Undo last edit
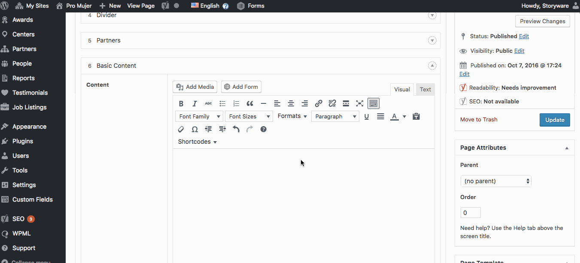This screenshot has height=263, width=580. pyautogui.click(x=236, y=129)
